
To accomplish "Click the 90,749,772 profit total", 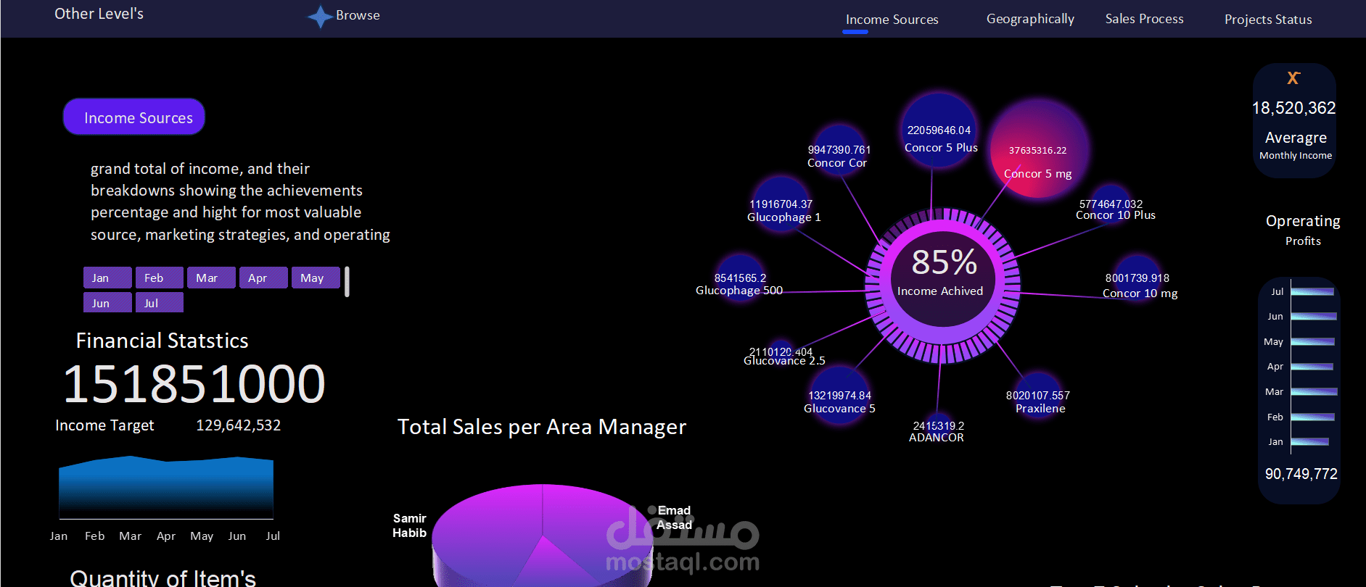I will point(1301,474).
